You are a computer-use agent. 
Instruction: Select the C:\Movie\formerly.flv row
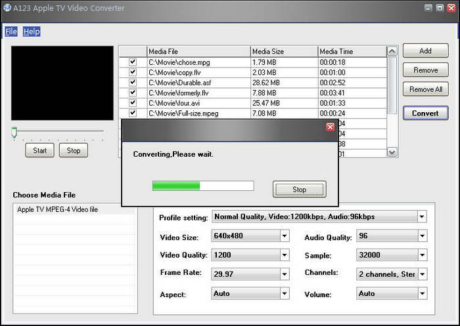[x=253, y=93]
